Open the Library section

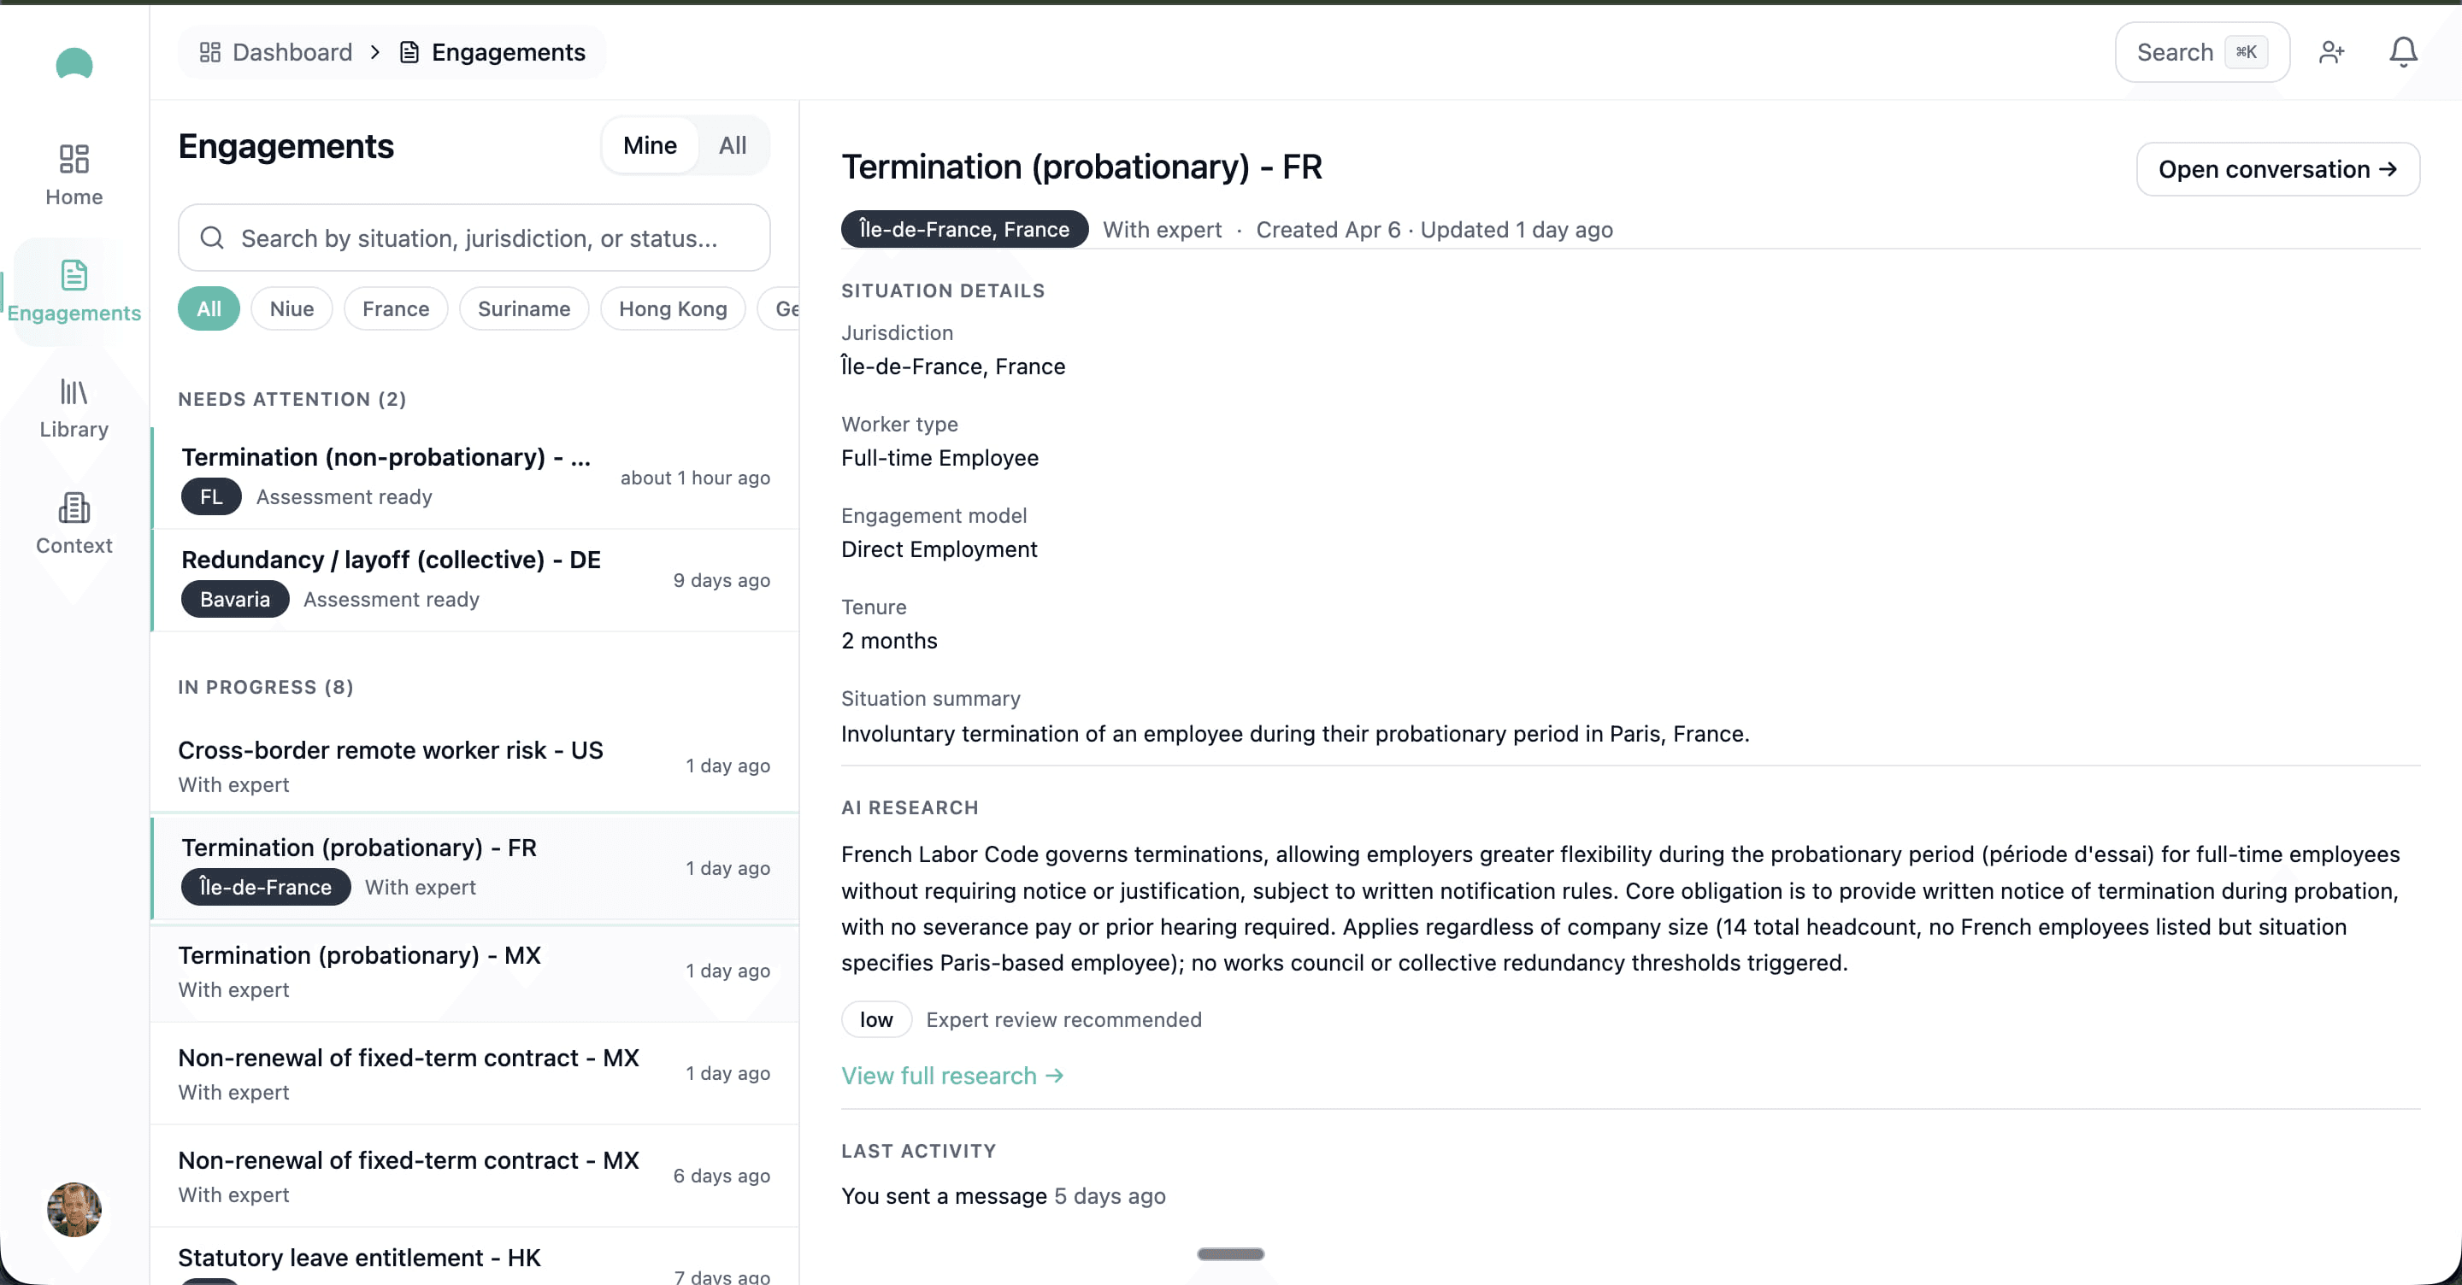(x=74, y=408)
